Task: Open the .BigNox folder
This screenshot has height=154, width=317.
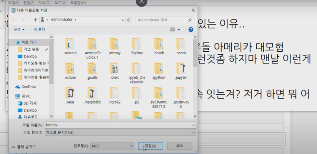Action: [137, 46]
